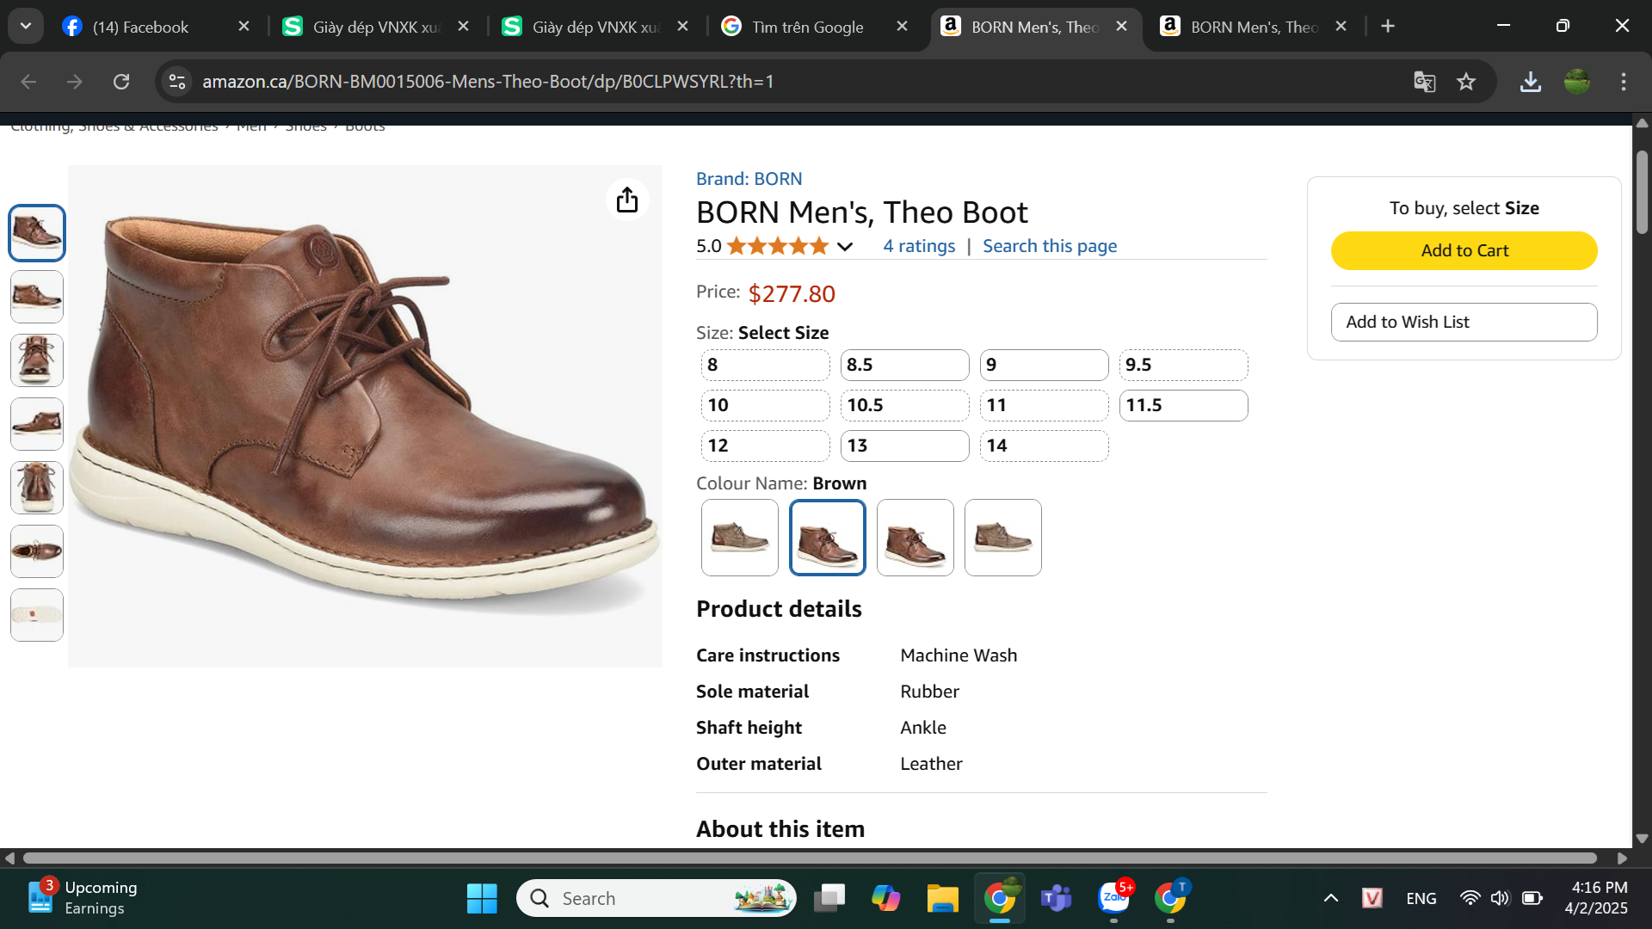Select the first taupe colour swatch
Viewport: 1652px width, 929px height.
pyautogui.click(x=740, y=538)
